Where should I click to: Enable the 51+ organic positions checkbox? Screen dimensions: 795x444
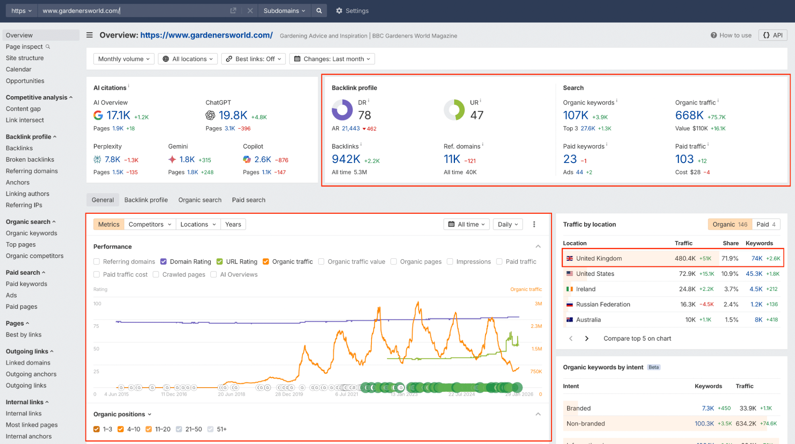point(212,429)
